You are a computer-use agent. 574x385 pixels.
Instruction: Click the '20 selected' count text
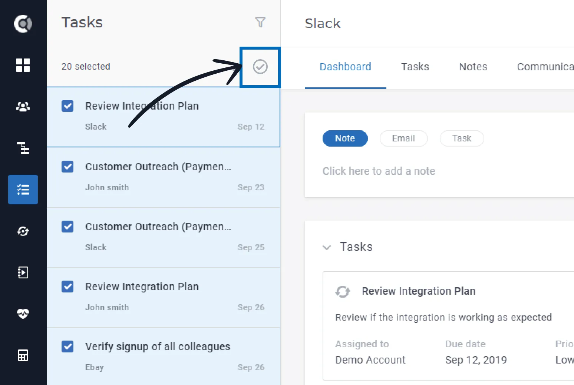[86, 67]
